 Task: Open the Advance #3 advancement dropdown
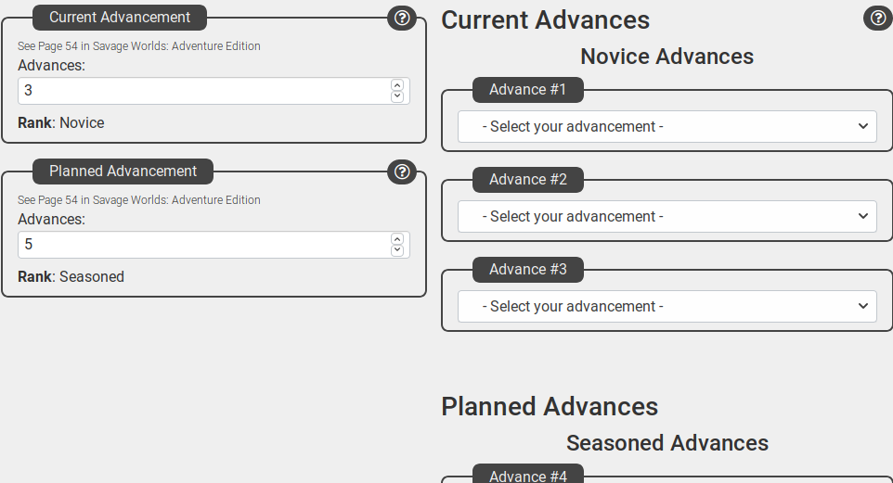click(667, 306)
